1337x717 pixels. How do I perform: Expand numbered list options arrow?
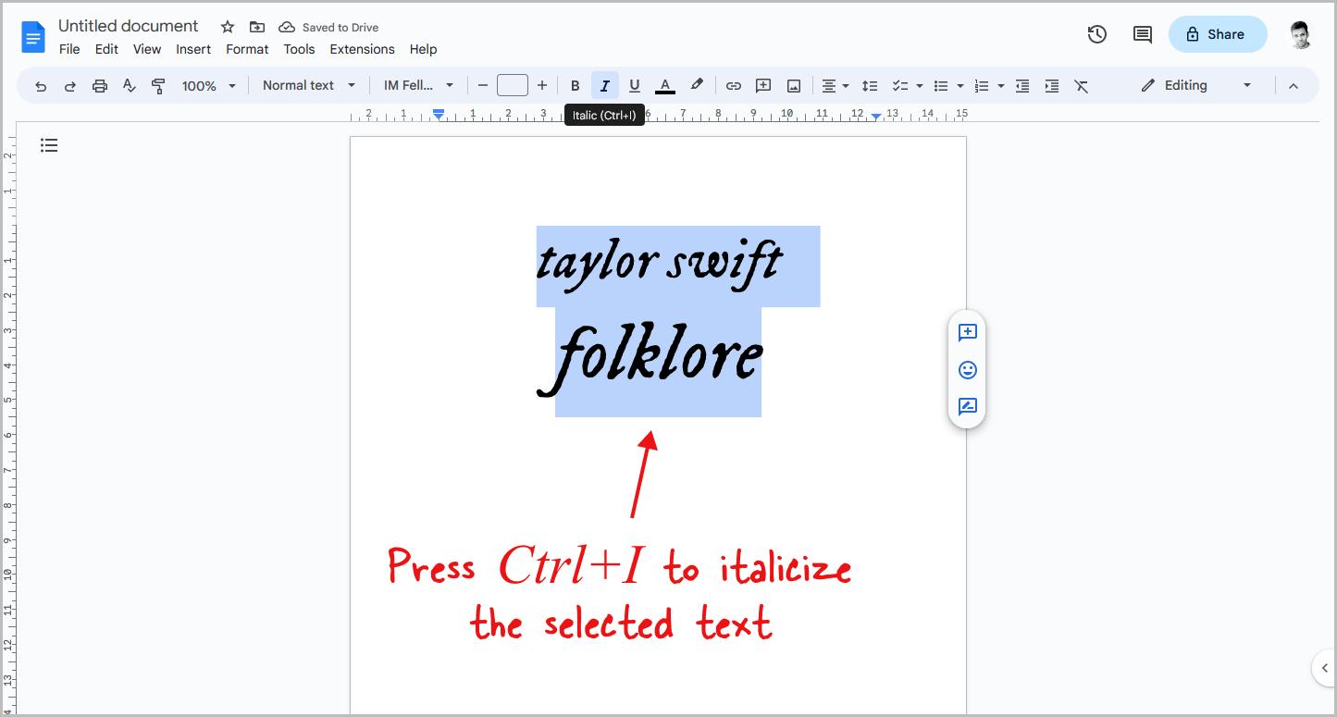point(1001,86)
